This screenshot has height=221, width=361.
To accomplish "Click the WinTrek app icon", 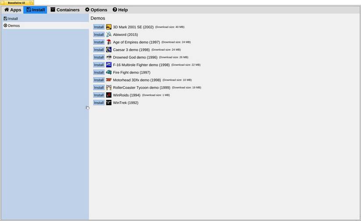I will click(x=109, y=103).
